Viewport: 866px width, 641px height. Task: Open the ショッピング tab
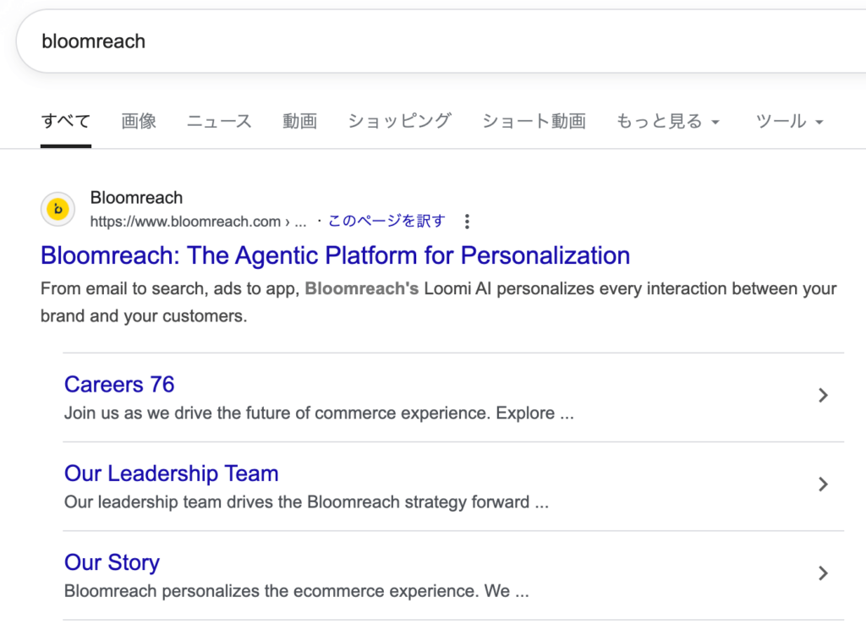[399, 122]
